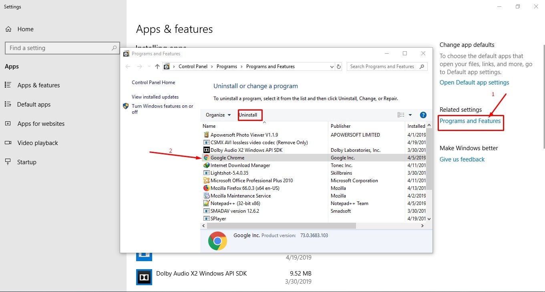Click the Mozilla Maintenance Service icon
Screen dimensions: 545x292
click(206, 196)
